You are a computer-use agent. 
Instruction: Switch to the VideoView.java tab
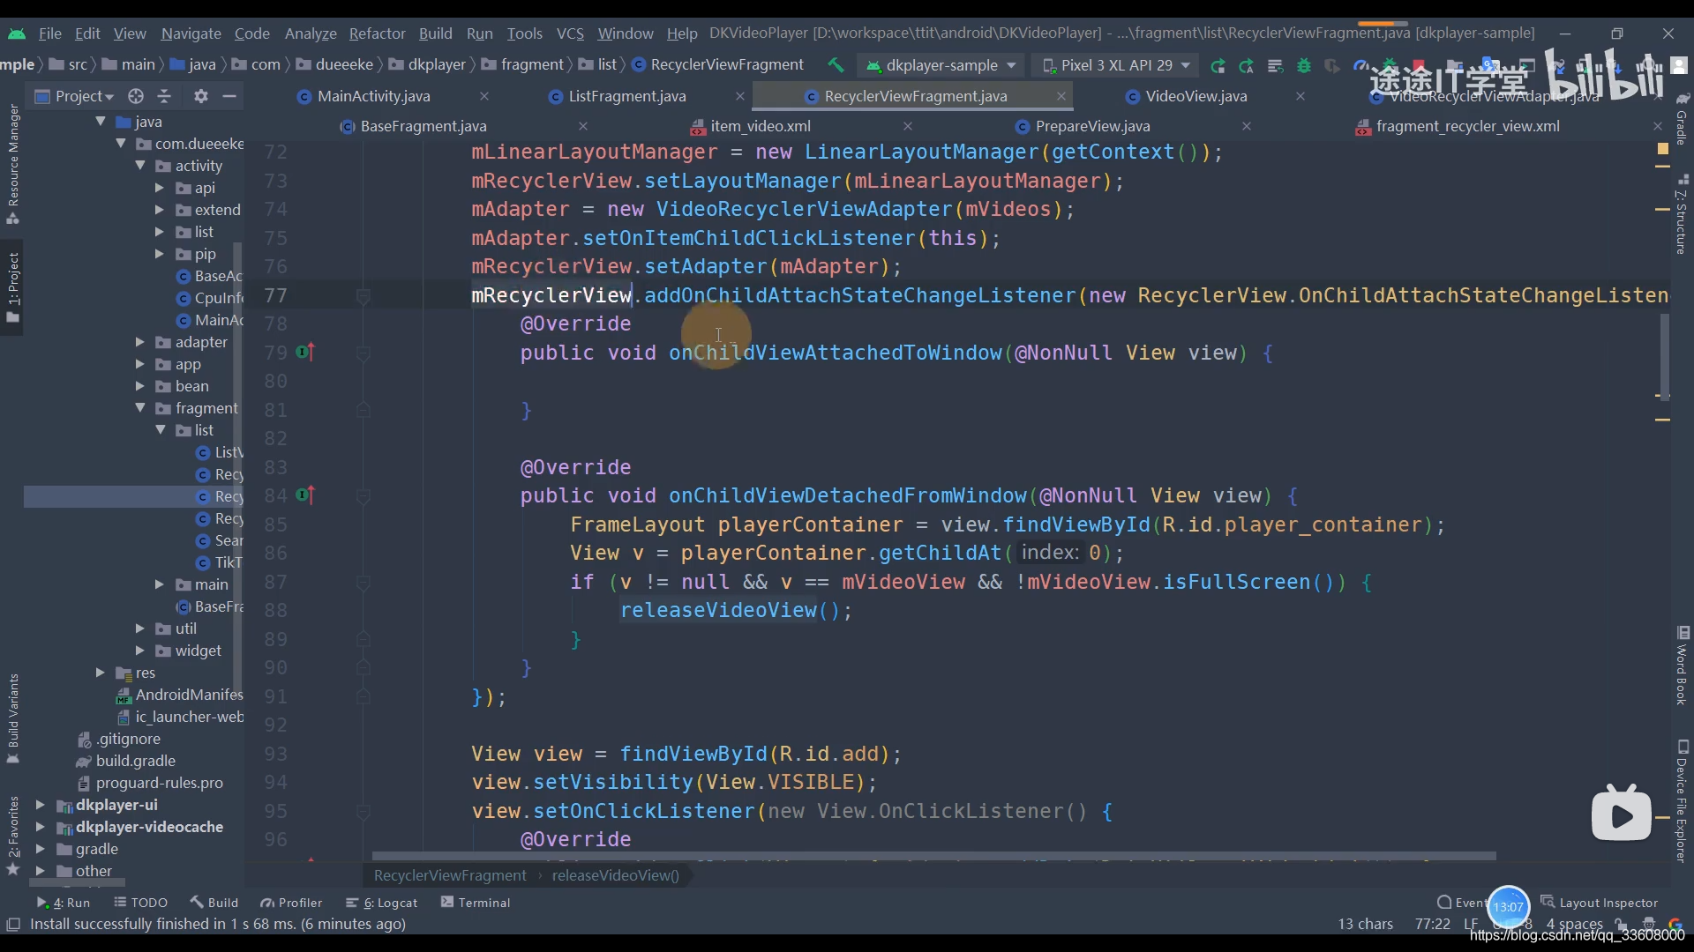point(1196,96)
